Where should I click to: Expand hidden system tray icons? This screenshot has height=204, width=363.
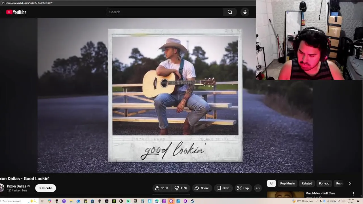pyautogui.click(x=317, y=201)
